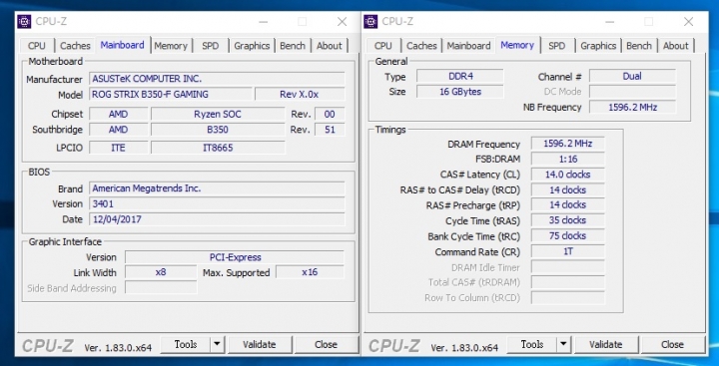This screenshot has height=366, width=719.
Task: Click the tRC value 75 clocks
Action: (567, 236)
